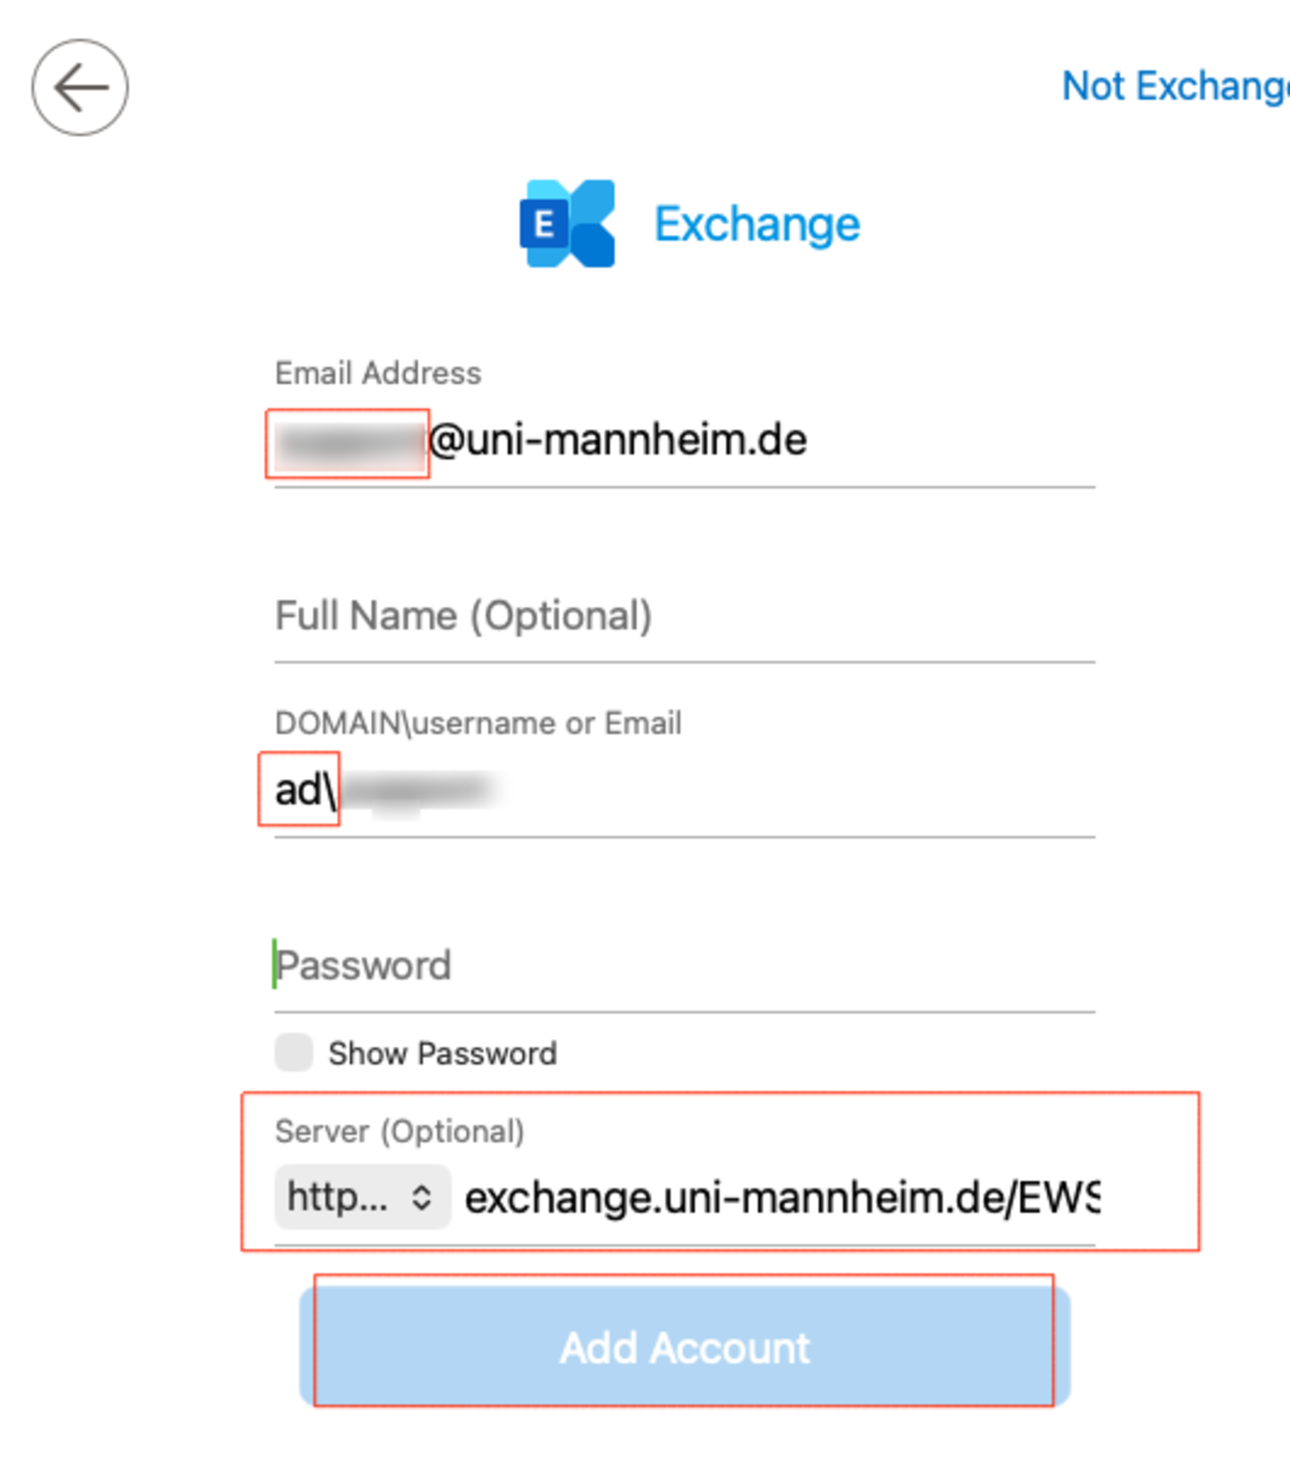Click the blurred username part of the email
1290x1463 pixels.
(348, 443)
